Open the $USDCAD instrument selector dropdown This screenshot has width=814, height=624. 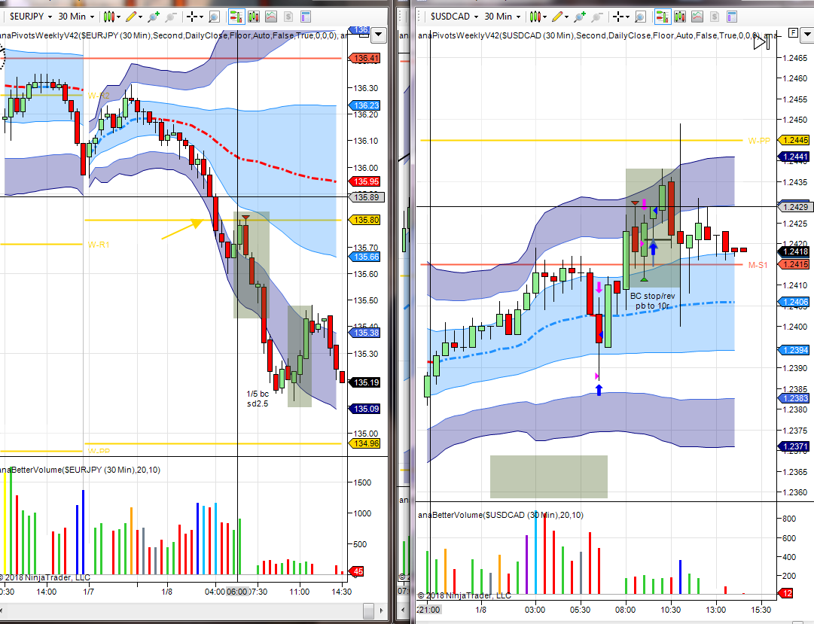pos(454,17)
